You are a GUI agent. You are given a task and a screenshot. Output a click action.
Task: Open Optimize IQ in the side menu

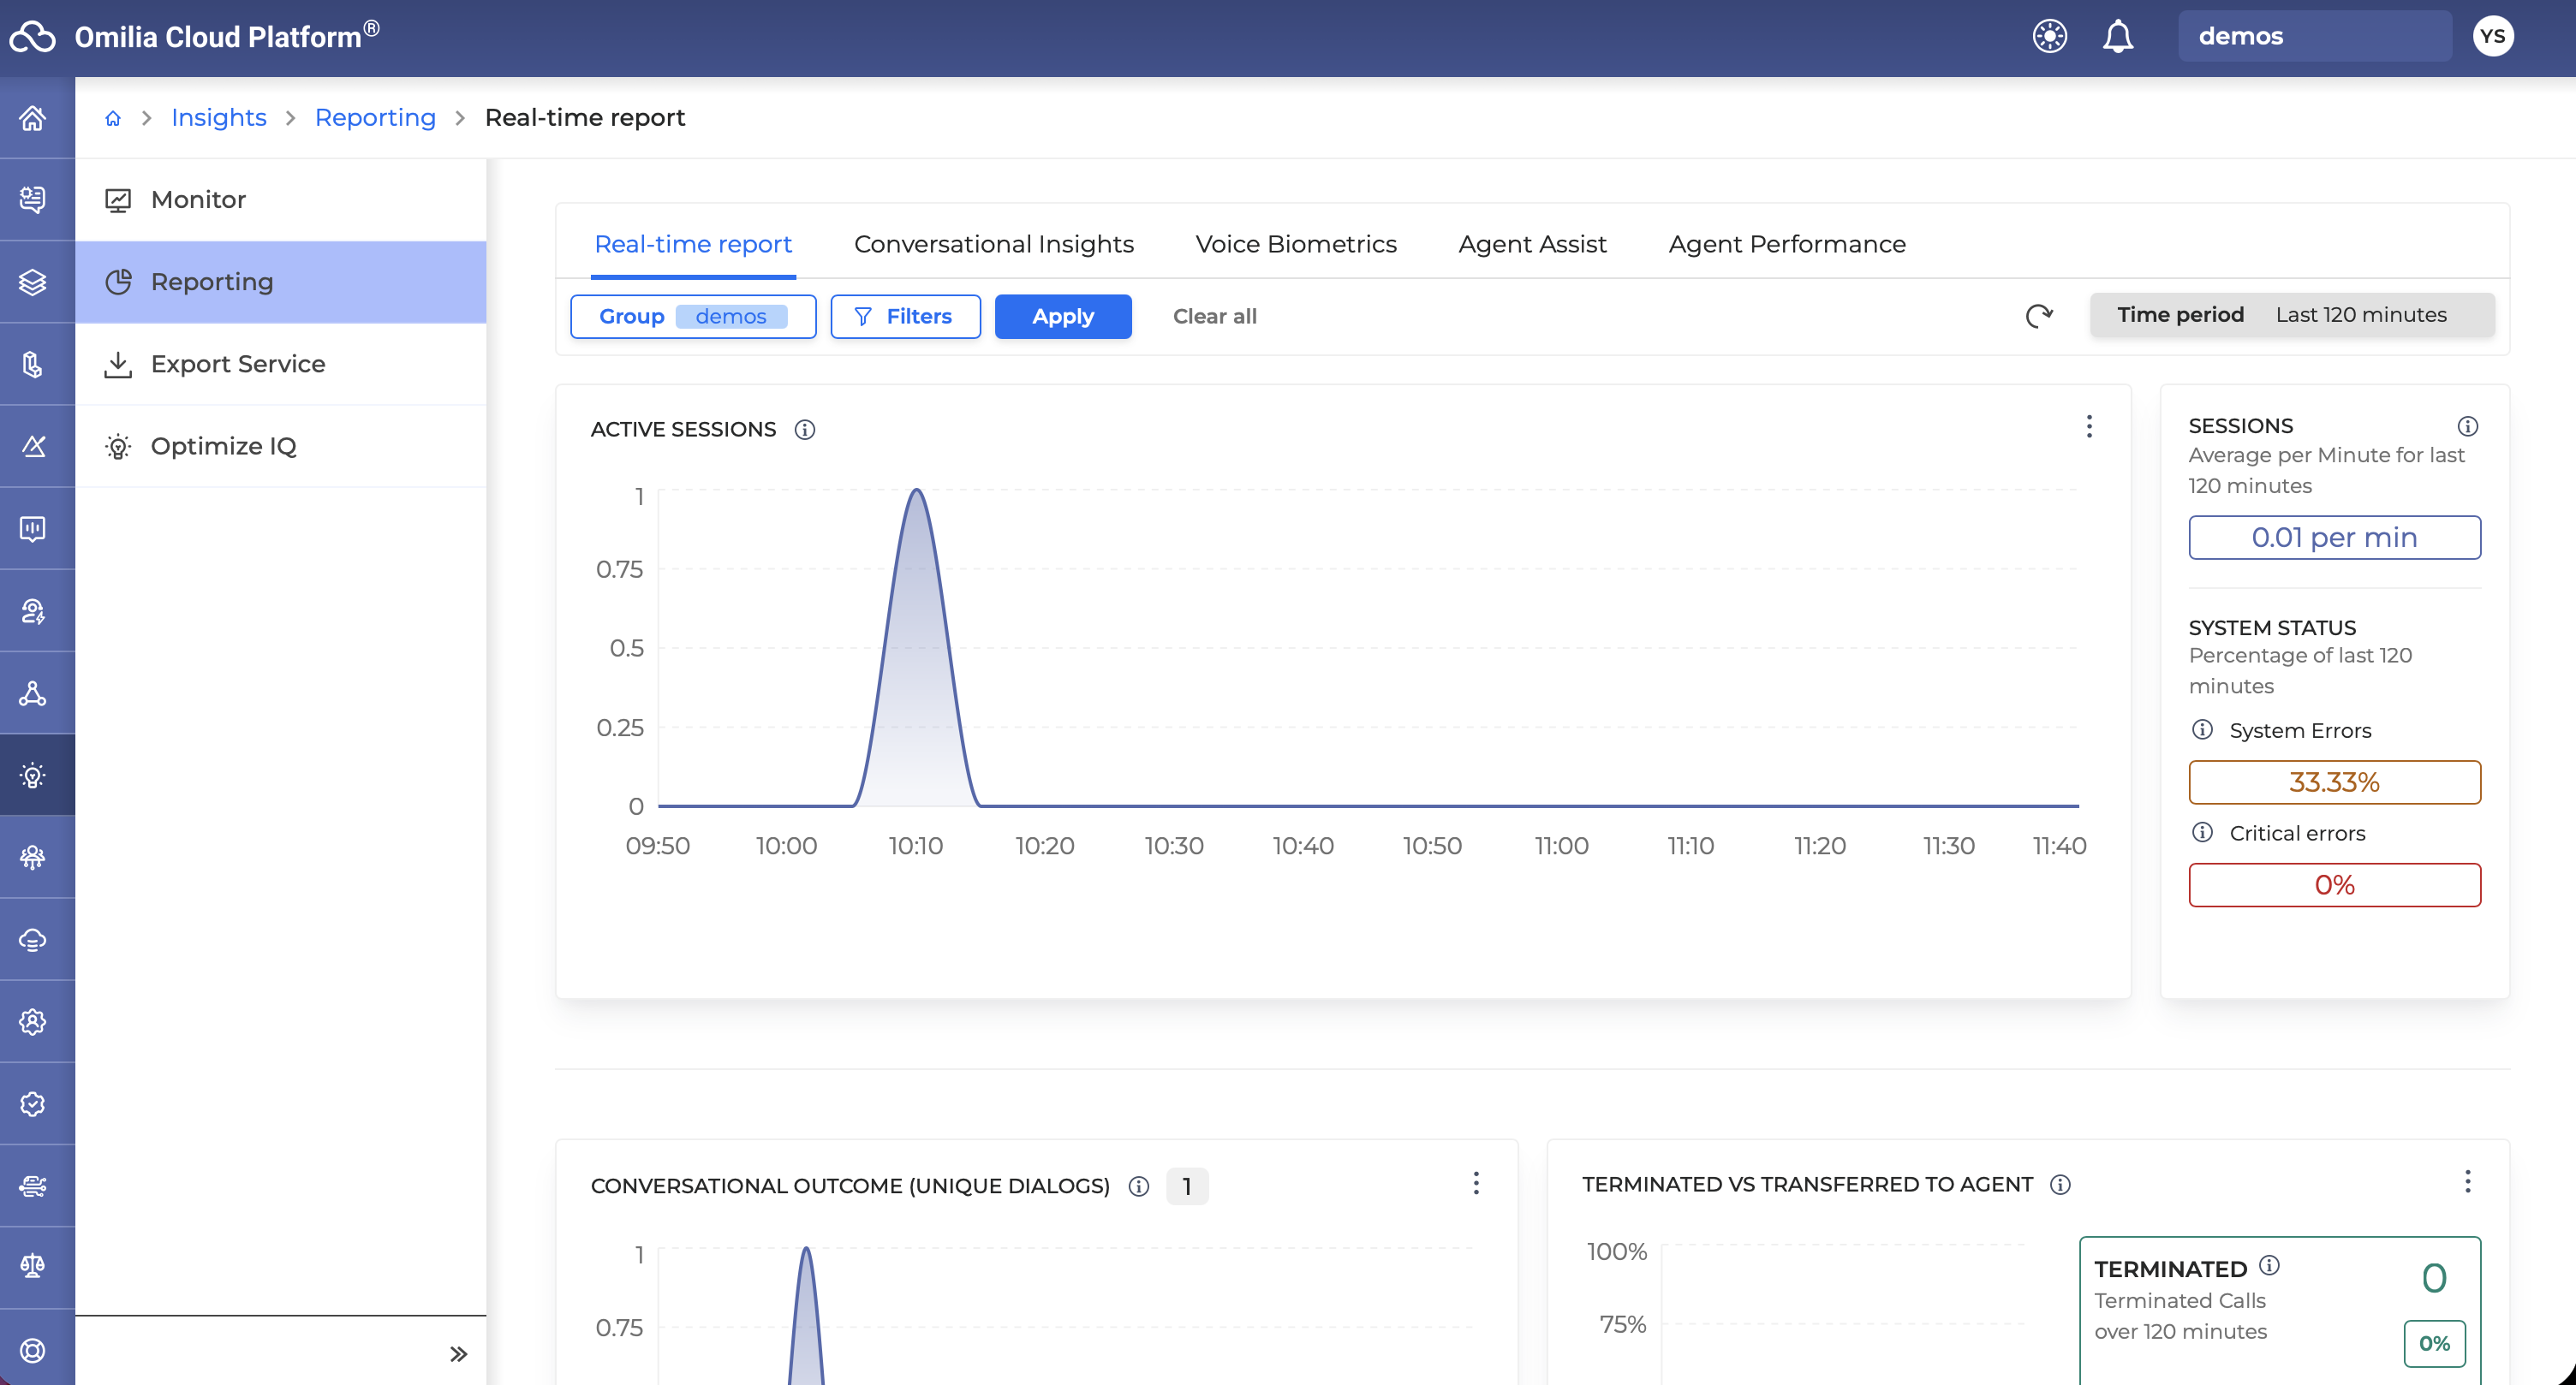281,446
